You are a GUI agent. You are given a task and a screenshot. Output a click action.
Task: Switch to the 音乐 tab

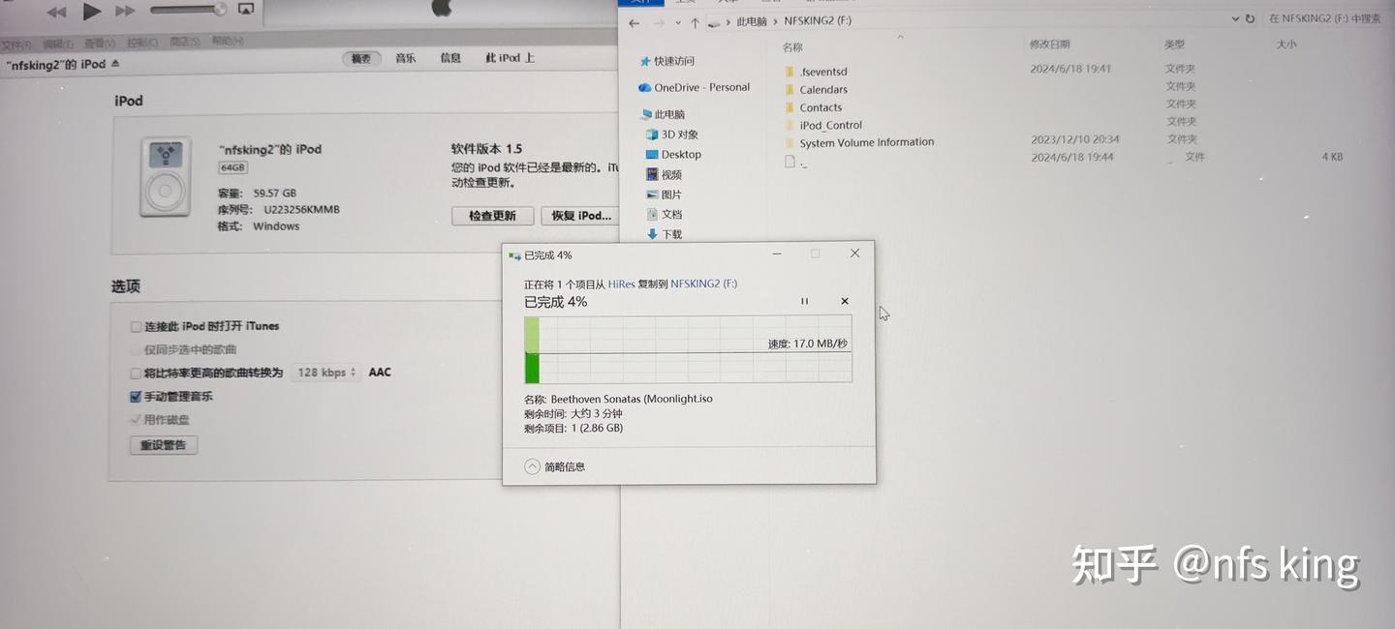click(405, 58)
